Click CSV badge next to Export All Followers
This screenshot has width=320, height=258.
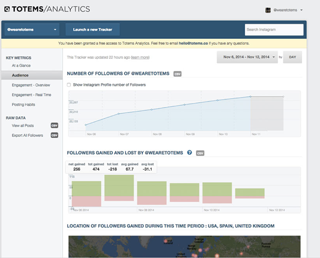pyautogui.click(x=54, y=135)
